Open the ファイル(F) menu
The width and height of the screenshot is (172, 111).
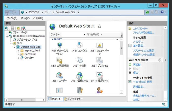12,18
